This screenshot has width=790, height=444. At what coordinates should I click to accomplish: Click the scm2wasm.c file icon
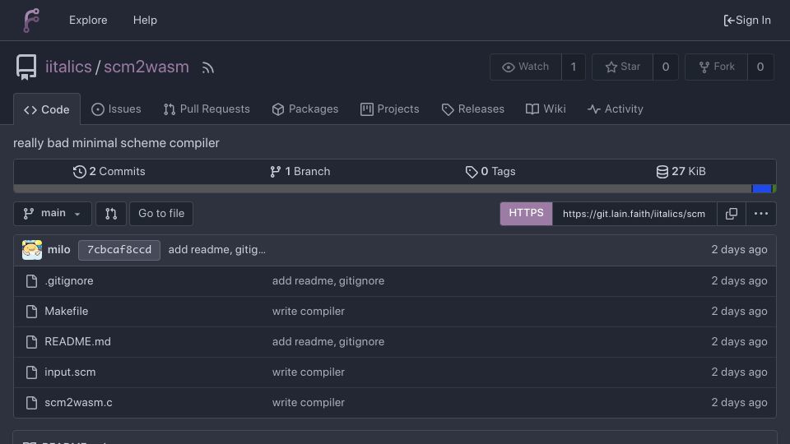32,403
